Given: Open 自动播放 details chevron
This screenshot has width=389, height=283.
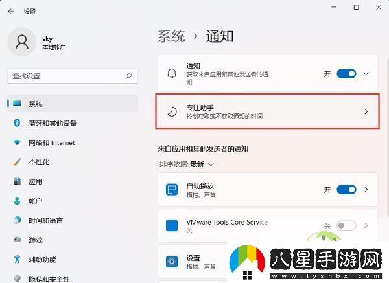Looking at the screenshot, I should click(366, 190).
